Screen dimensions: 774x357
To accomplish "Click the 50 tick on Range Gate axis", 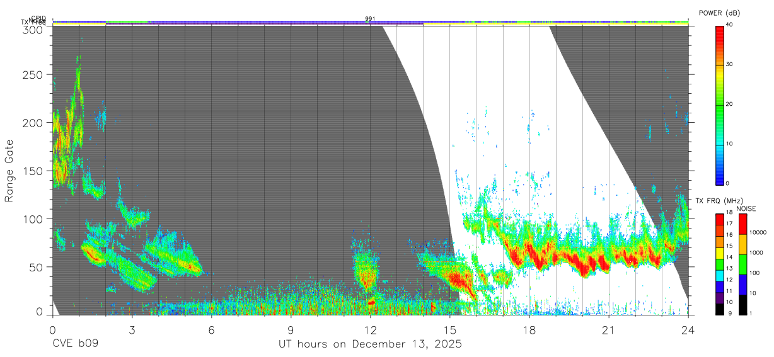I will (x=37, y=267).
